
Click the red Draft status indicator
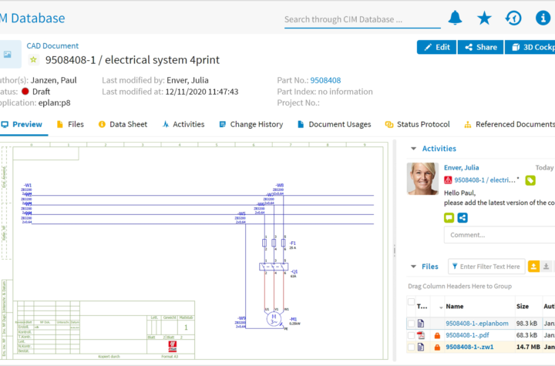coord(25,92)
